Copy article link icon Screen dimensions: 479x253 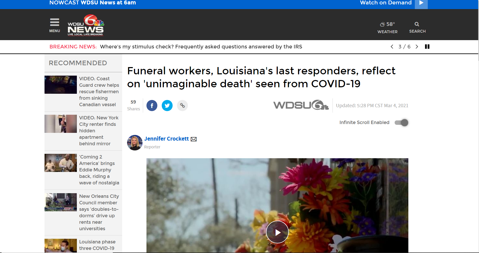coord(182,106)
